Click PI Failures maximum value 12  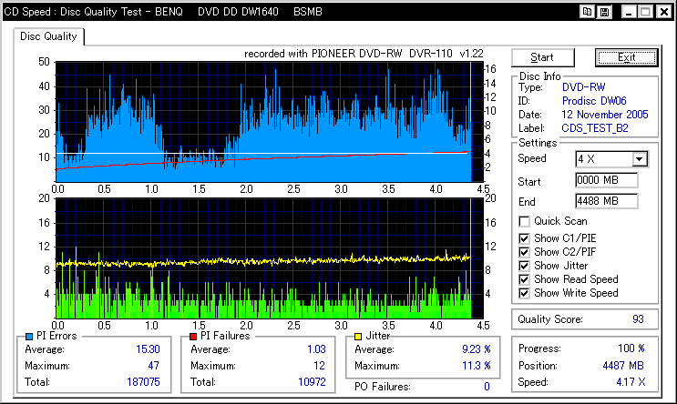pos(319,366)
